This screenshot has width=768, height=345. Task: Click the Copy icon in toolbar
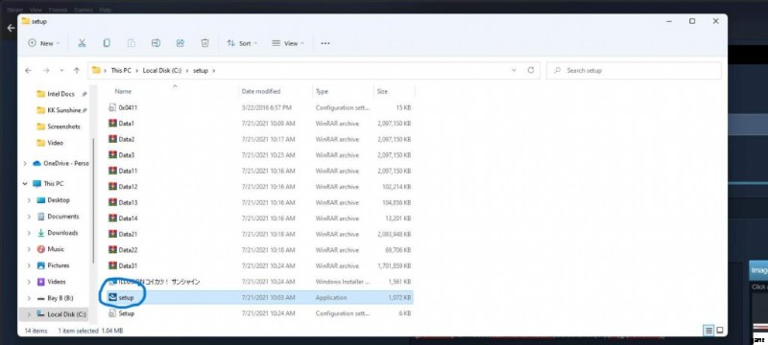pyautogui.click(x=107, y=43)
